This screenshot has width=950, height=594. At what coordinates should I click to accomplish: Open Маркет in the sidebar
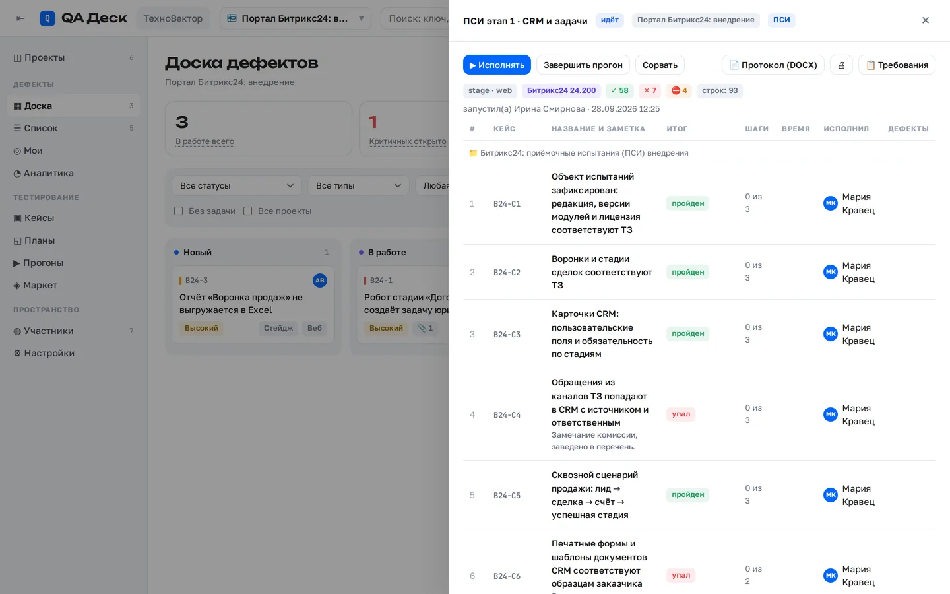[x=73, y=285]
